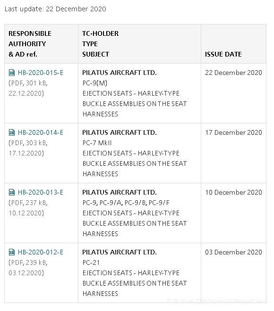Open the HB-2020-015-E document link
274x311 pixels.
41,73
